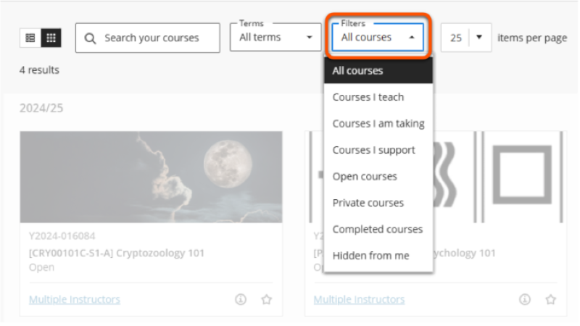This screenshot has width=580, height=326.
Task: Open Multiple Instructors link for Cryptozoology
Action: tap(75, 299)
